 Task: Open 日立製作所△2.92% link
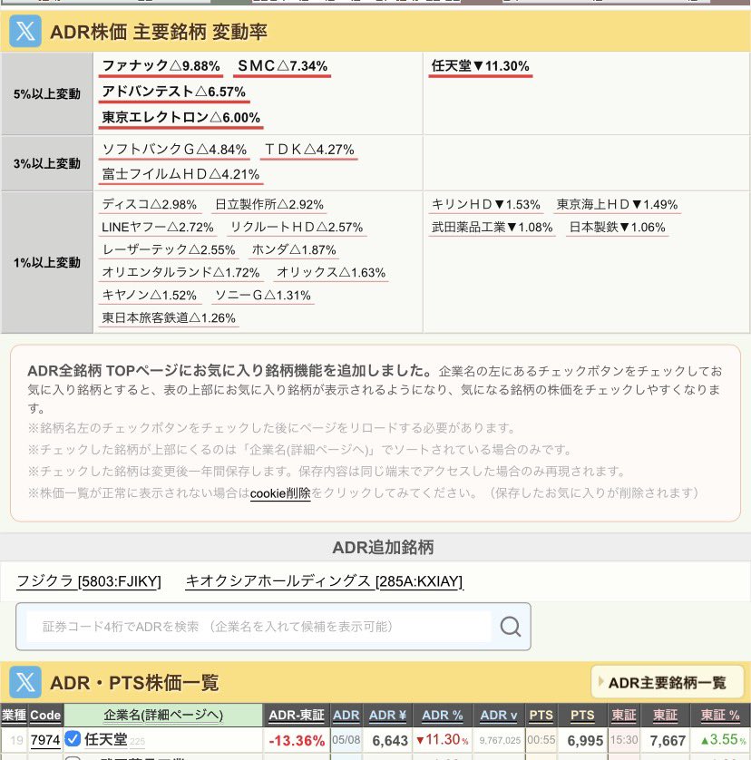click(269, 204)
